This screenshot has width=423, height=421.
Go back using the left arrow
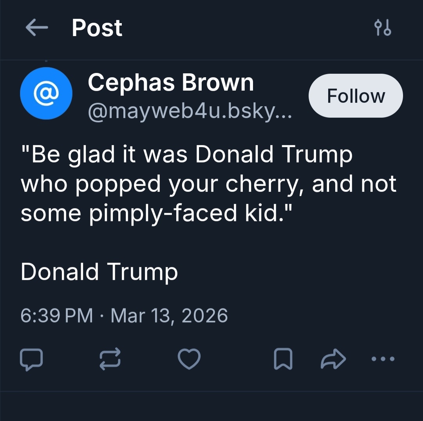[x=36, y=28]
